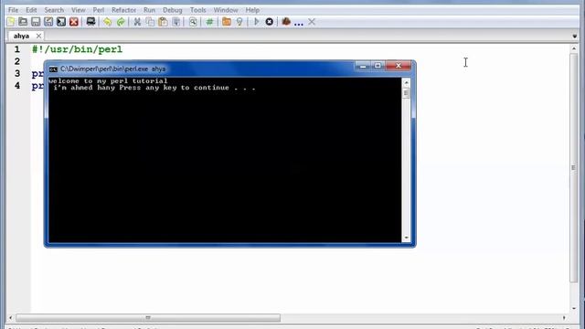This screenshot has width=585, height=329.
Task: Close the perl.exe console window
Action: [399, 66]
